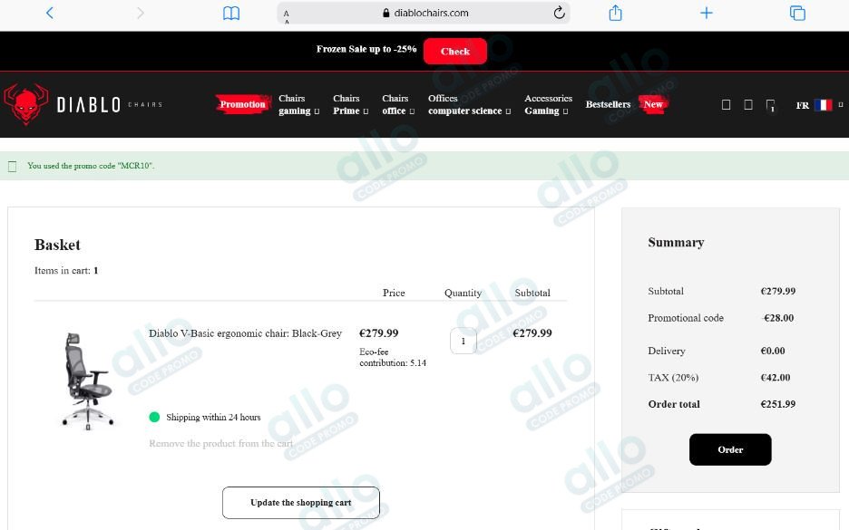Click the promo code MCR10 notice text

91,166
